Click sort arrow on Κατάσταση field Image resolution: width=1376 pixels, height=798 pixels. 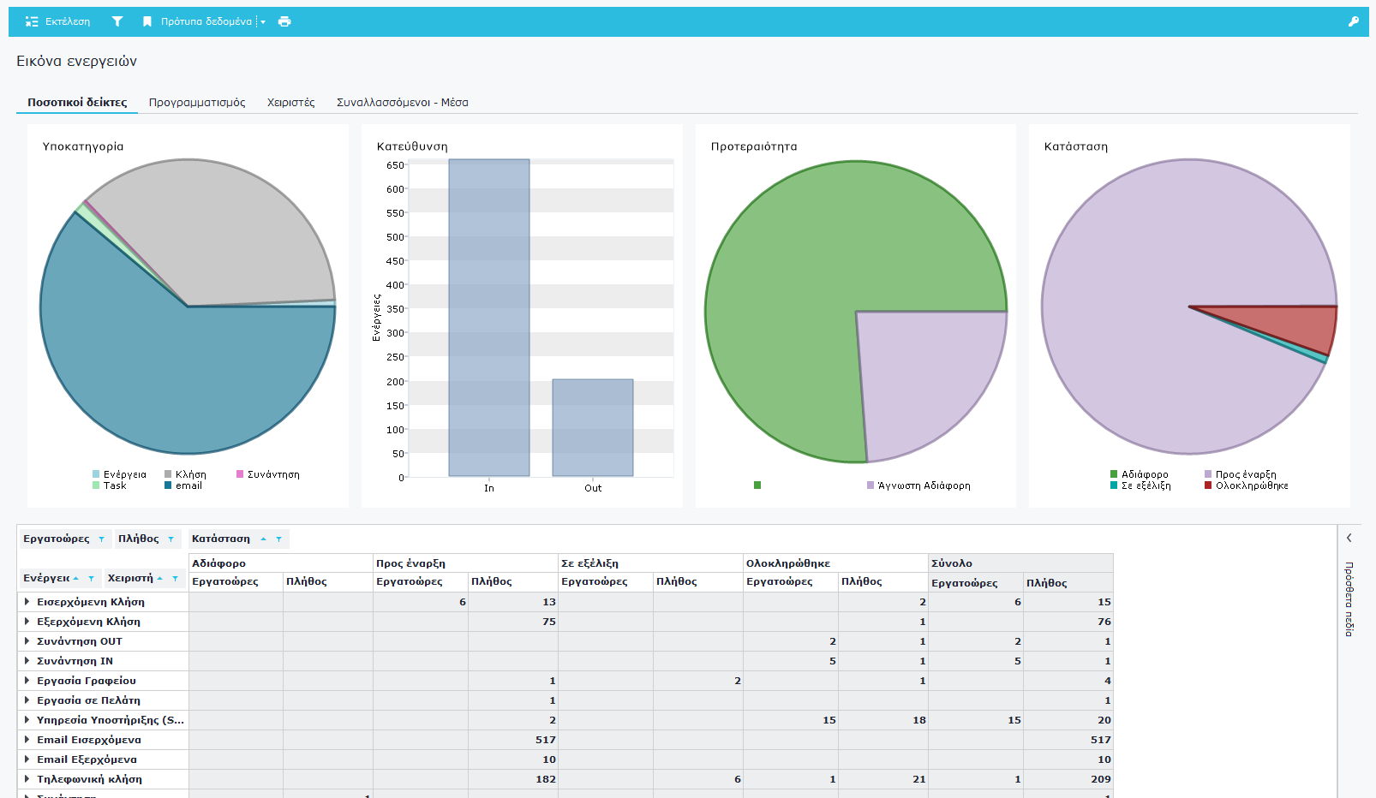tap(263, 539)
